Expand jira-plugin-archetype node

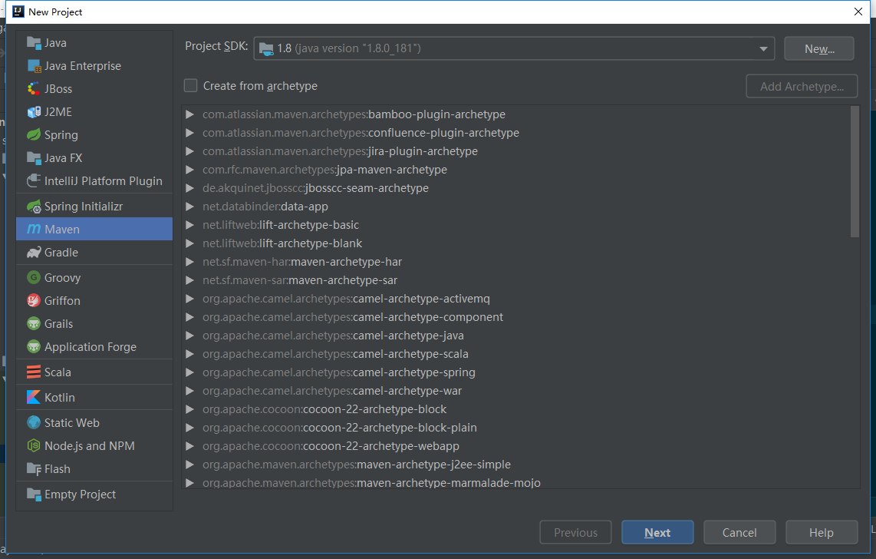pyautogui.click(x=190, y=151)
